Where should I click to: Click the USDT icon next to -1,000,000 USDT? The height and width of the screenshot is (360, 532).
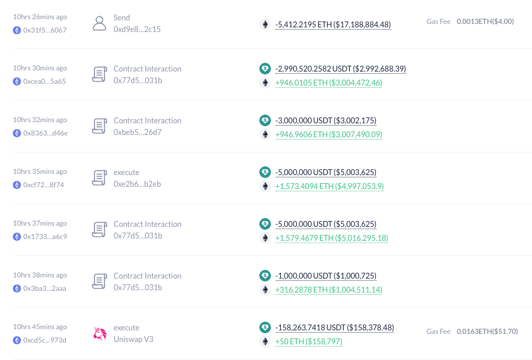265,276
